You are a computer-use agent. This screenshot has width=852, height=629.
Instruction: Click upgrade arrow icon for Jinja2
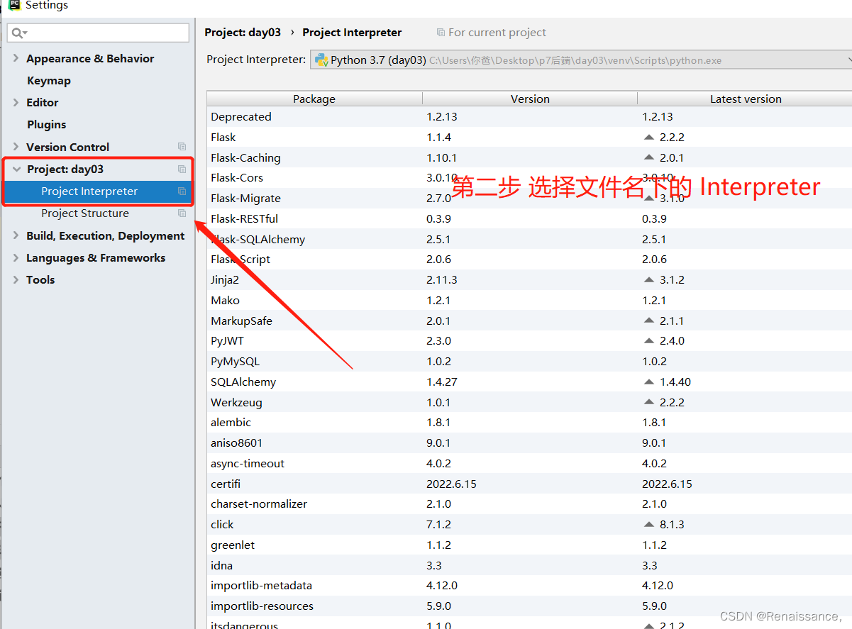point(648,279)
